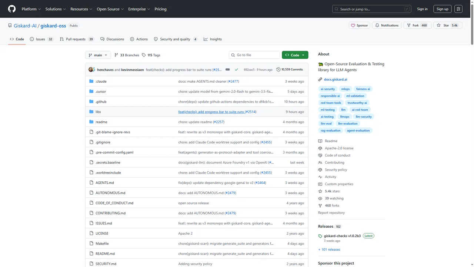The width and height of the screenshot is (474, 267).
Task: Open README.md file
Action: [105, 254]
